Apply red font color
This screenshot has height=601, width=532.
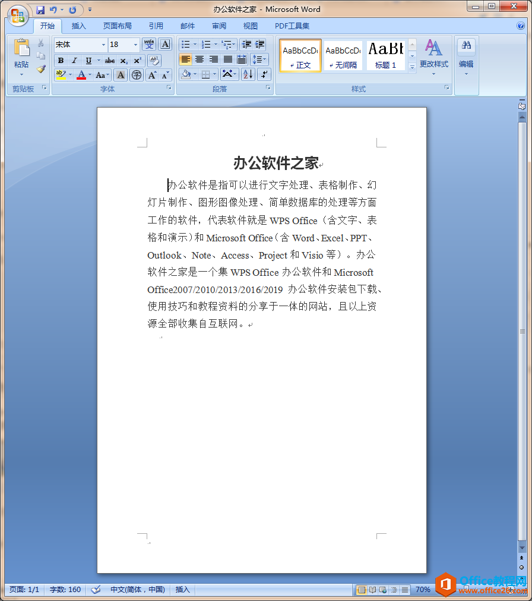(x=81, y=75)
